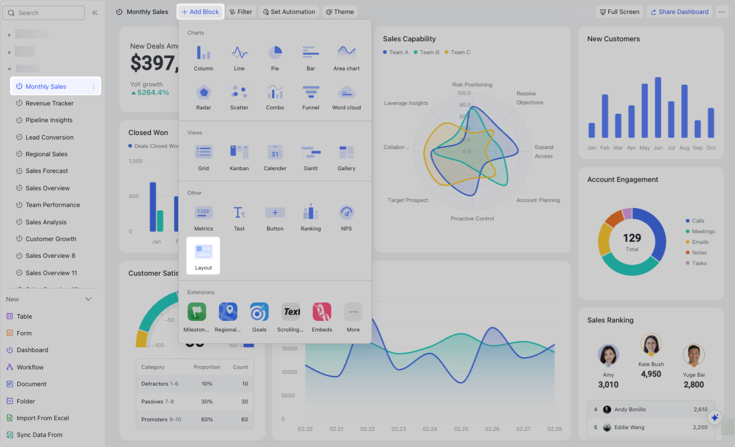Viewport: 735px width, 447px height.
Task: Click the Add Block button
Action: (x=201, y=12)
